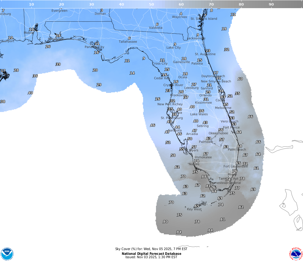Image resolution: width=303 pixels, height=261 pixels.
Task: Select the Lake Wales label
Action: [199, 114]
